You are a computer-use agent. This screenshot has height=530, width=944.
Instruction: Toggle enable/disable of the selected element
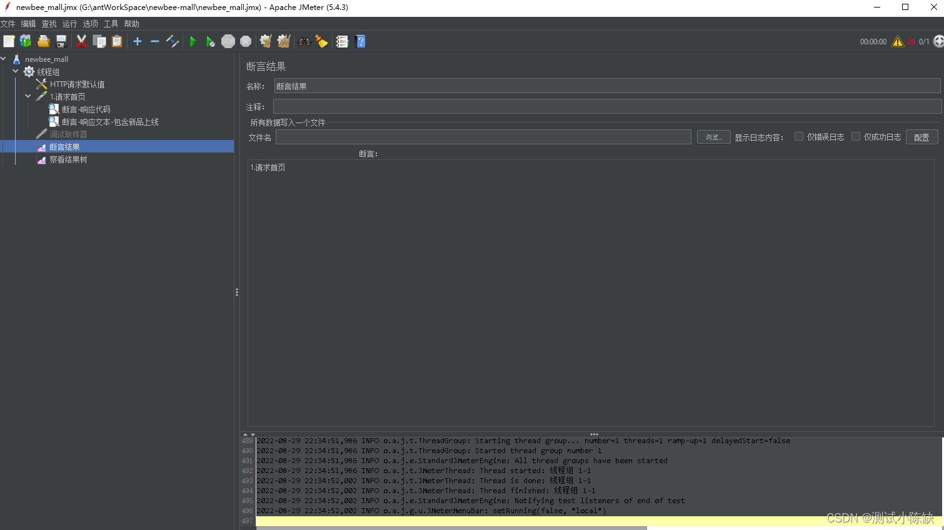(x=173, y=41)
